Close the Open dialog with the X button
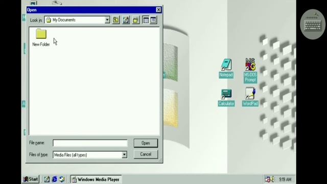The image size is (327, 184). tap(158, 10)
